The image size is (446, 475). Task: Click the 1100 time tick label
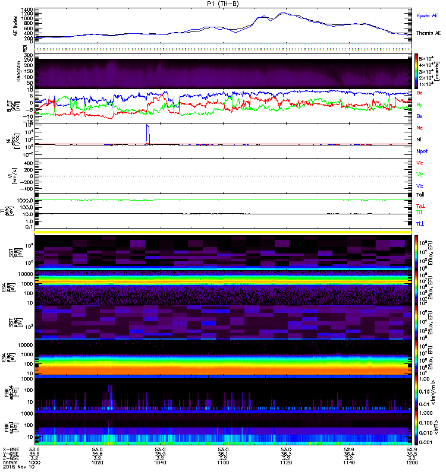(x=223, y=463)
